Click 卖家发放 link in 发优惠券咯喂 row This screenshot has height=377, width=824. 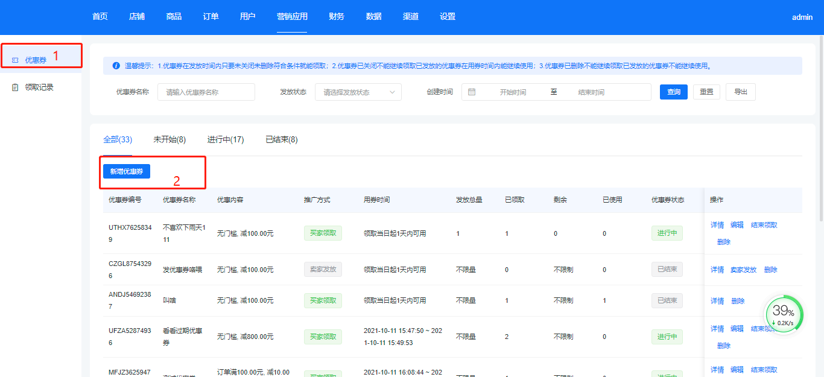[743, 270]
